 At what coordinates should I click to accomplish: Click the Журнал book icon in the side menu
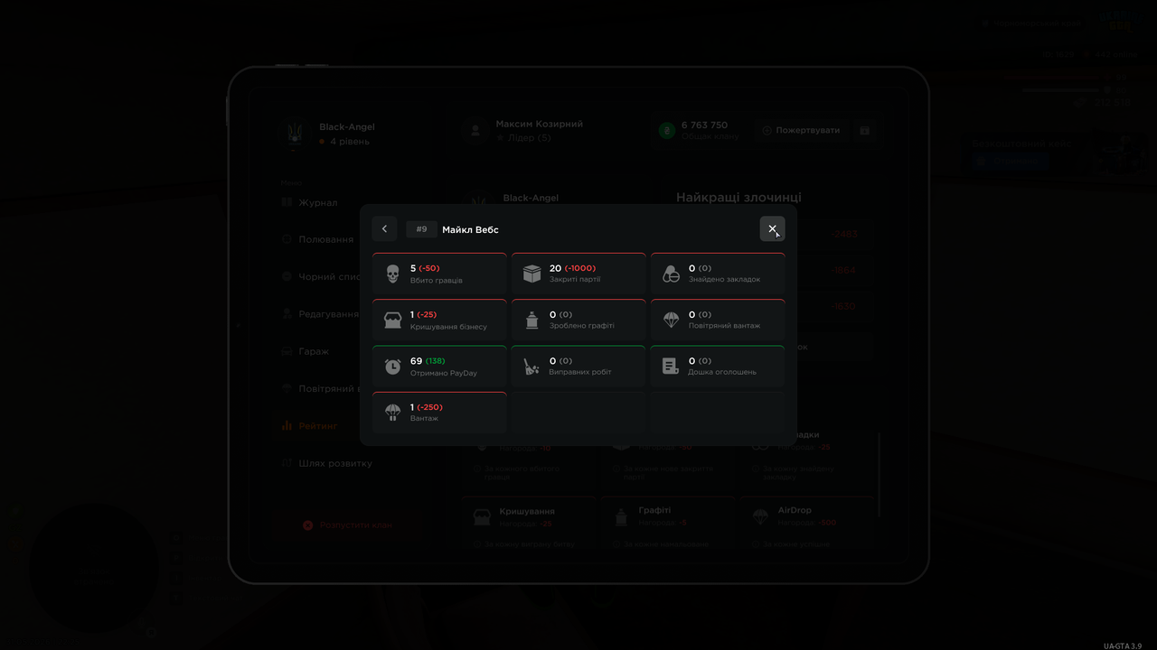(x=287, y=203)
